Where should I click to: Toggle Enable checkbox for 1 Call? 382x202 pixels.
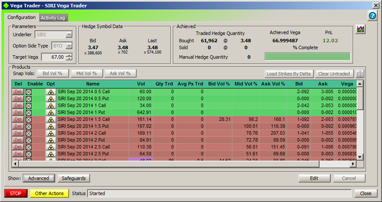click(x=29, y=106)
